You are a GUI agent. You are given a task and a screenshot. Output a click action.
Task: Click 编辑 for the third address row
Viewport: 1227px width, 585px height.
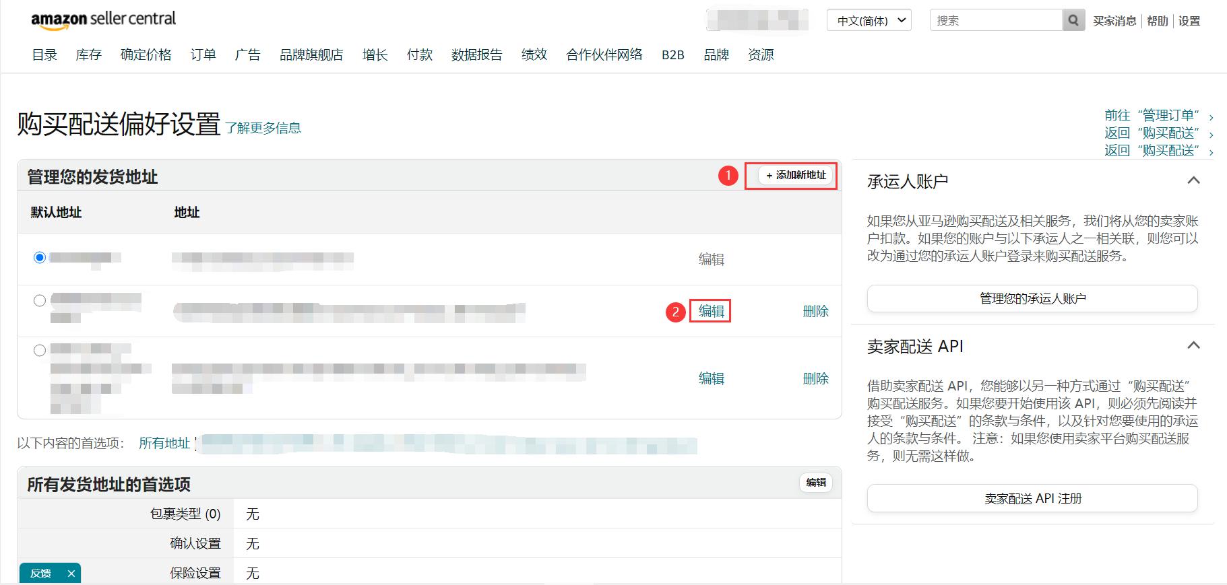(x=712, y=378)
